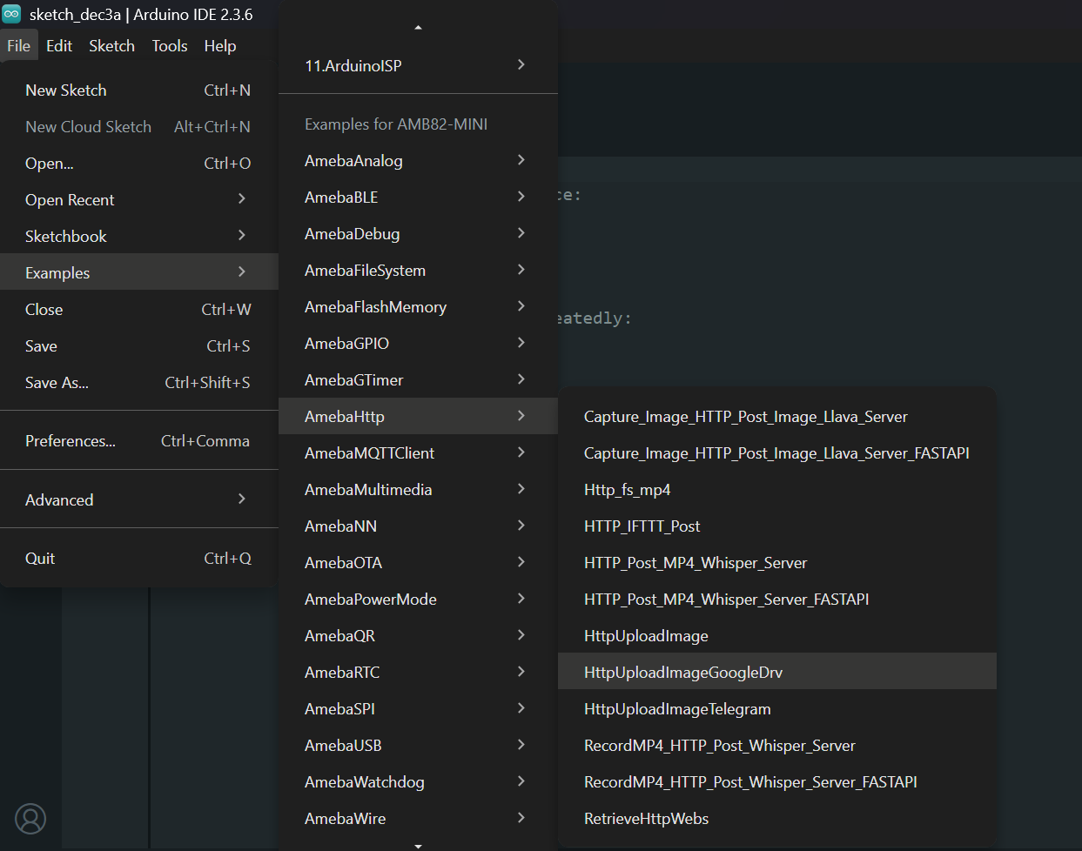This screenshot has width=1082, height=851.
Task: Open the RetrieveHttpWebs example sketch
Action: [646, 818]
